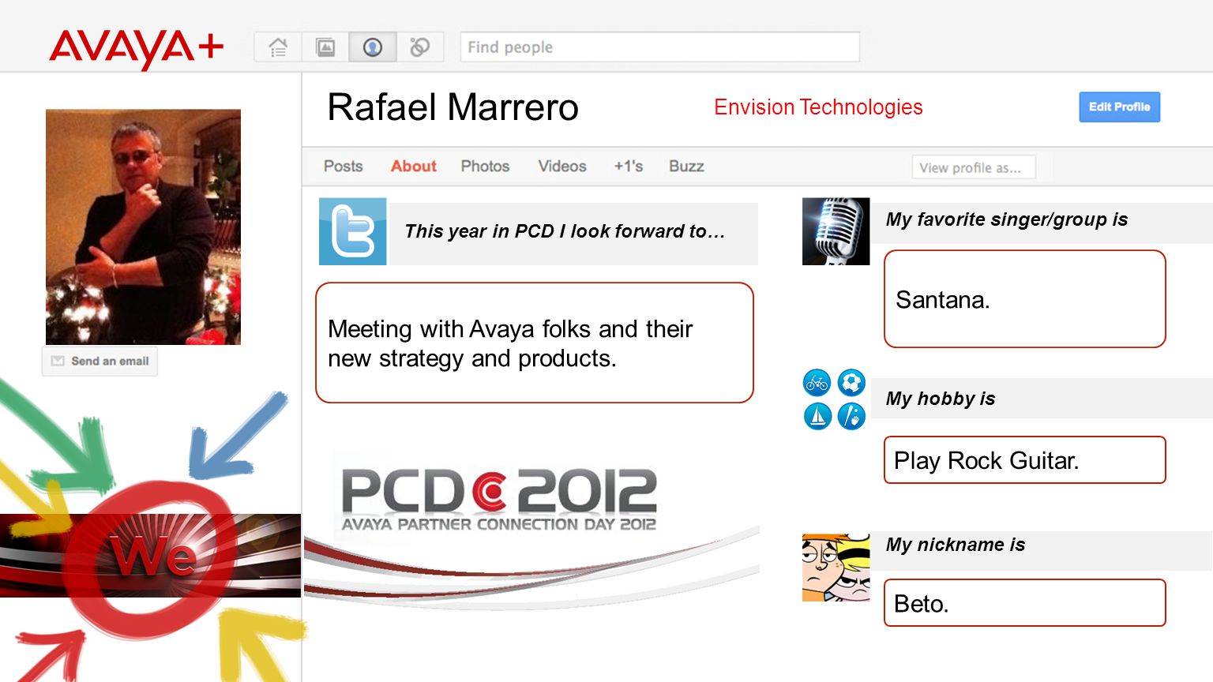1213x682 pixels.
Task: Open the Buzz tab
Action: [686, 167]
